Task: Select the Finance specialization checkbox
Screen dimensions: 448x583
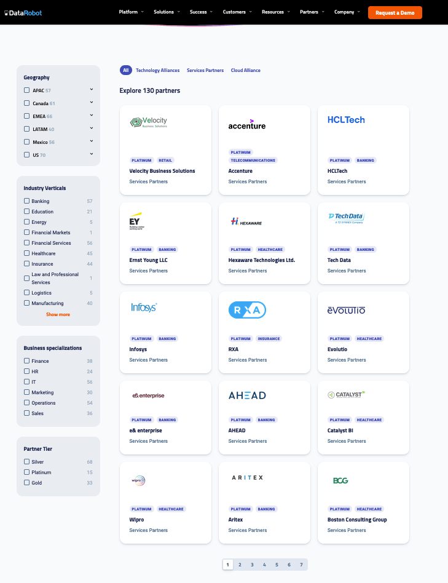Action: pos(27,360)
